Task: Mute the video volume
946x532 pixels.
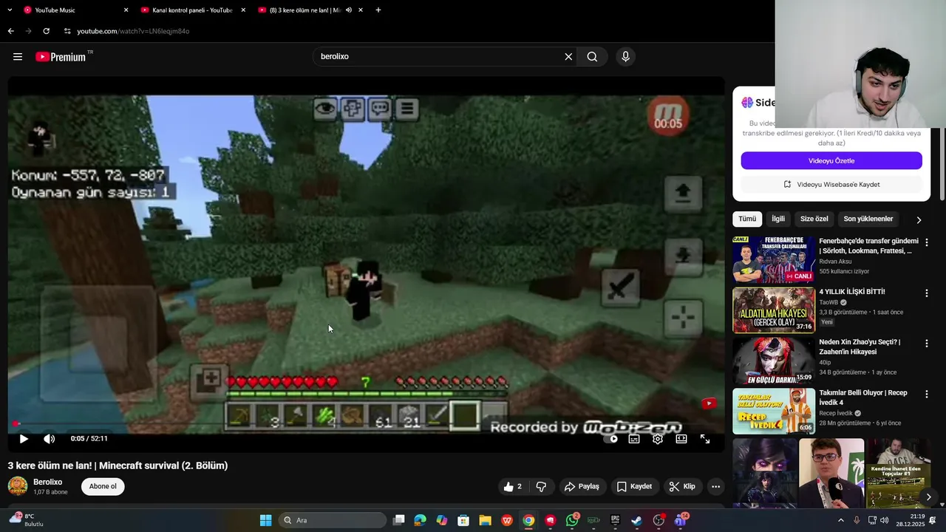Action: [x=49, y=439]
